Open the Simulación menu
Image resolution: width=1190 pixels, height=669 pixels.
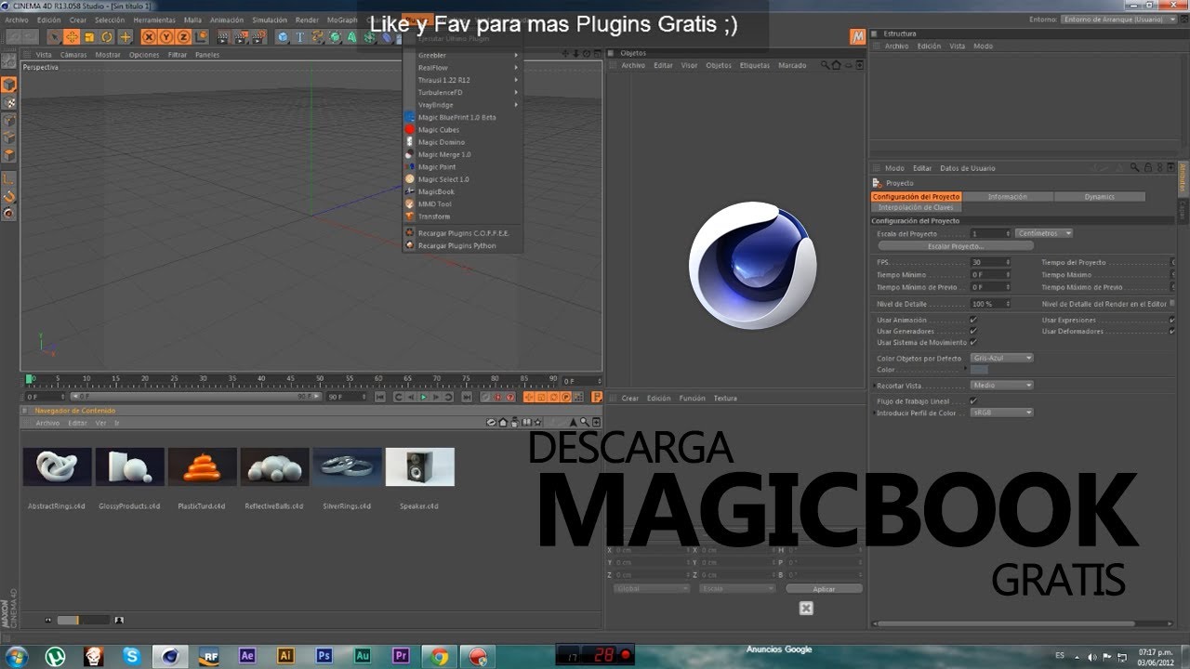point(270,20)
